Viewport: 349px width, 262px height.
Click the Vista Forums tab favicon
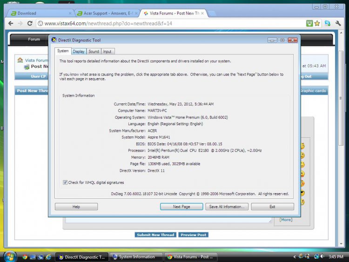click(146, 13)
